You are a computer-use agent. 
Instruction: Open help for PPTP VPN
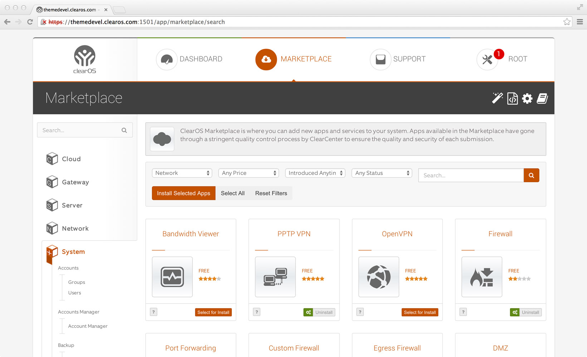click(256, 312)
